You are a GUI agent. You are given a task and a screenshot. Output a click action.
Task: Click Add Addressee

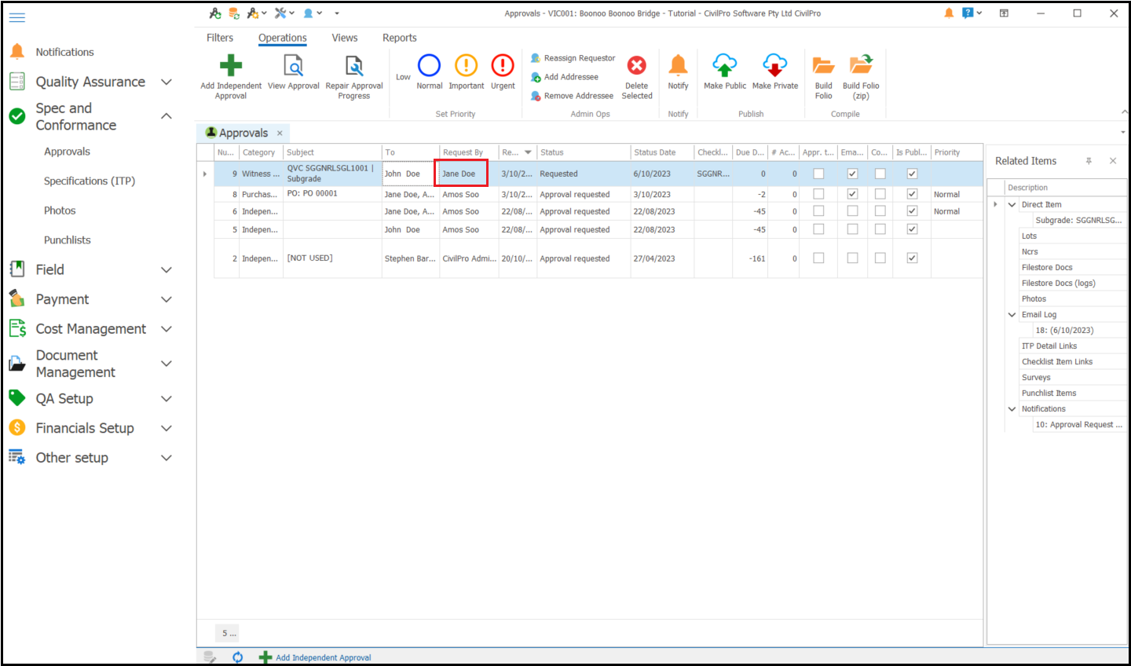(x=564, y=77)
